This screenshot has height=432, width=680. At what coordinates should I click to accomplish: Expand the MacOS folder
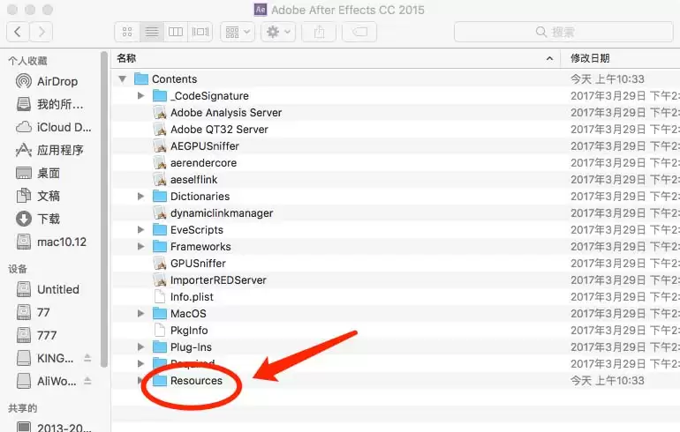click(140, 313)
